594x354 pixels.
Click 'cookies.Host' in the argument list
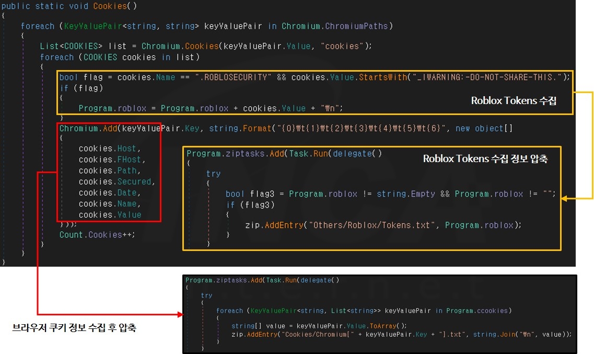(x=110, y=149)
